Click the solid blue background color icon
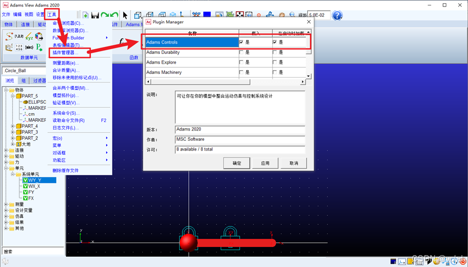The image size is (468, 267). coord(207,14)
